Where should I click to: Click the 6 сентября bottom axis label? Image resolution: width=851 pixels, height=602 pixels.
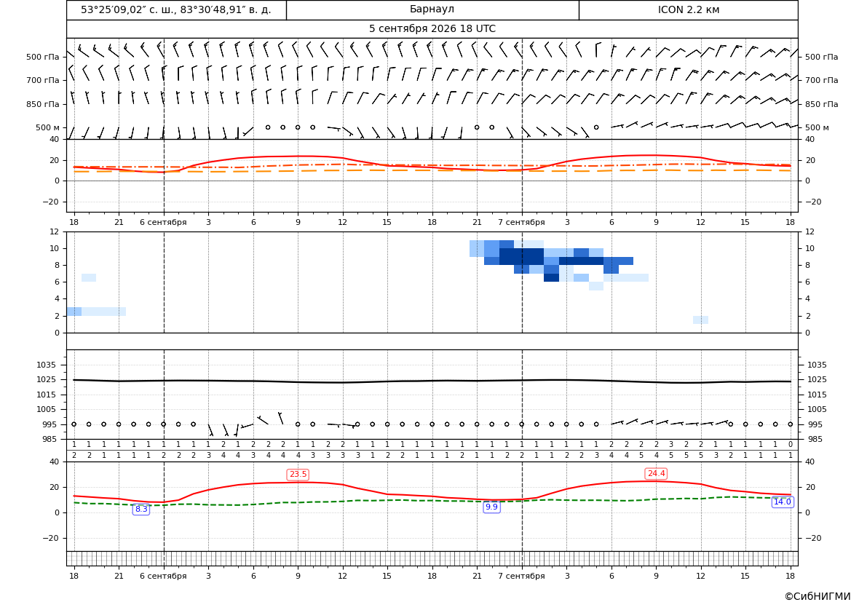(x=163, y=576)
